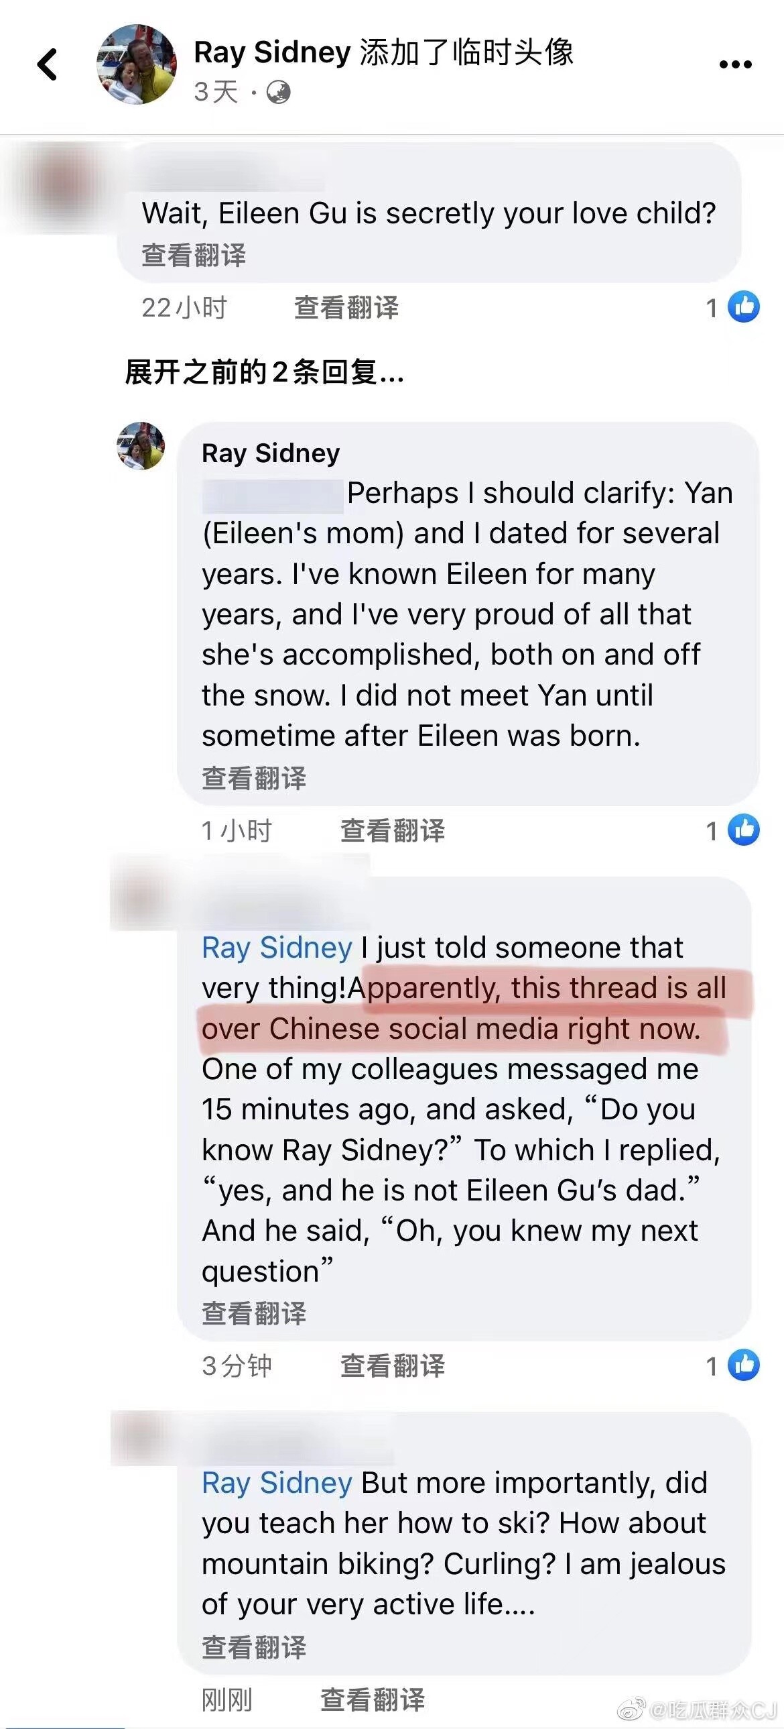Tap Ray Sidney mention in the ski comment
The width and height of the screenshot is (784, 1729).
point(277,1483)
